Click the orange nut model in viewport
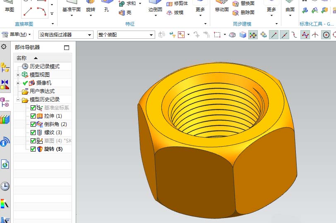This screenshot has height=223, width=336. click(x=217, y=140)
